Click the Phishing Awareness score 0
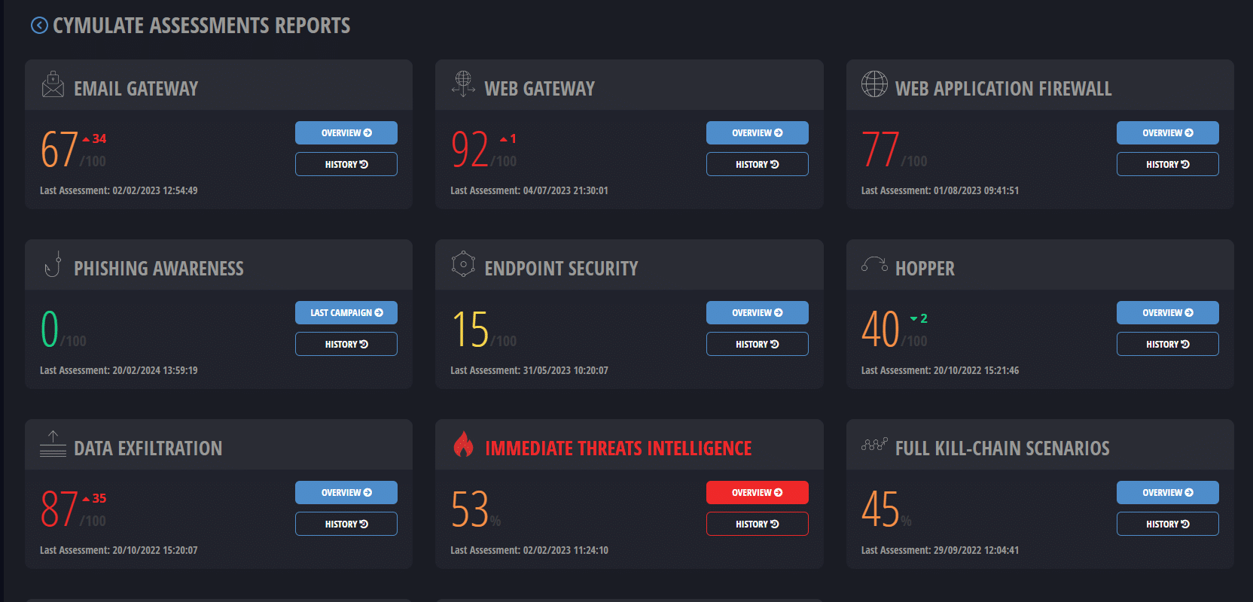The height and width of the screenshot is (602, 1253). [50, 329]
